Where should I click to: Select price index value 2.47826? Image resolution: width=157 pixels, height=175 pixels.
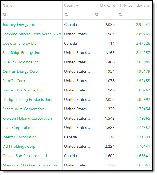point(143,44)
